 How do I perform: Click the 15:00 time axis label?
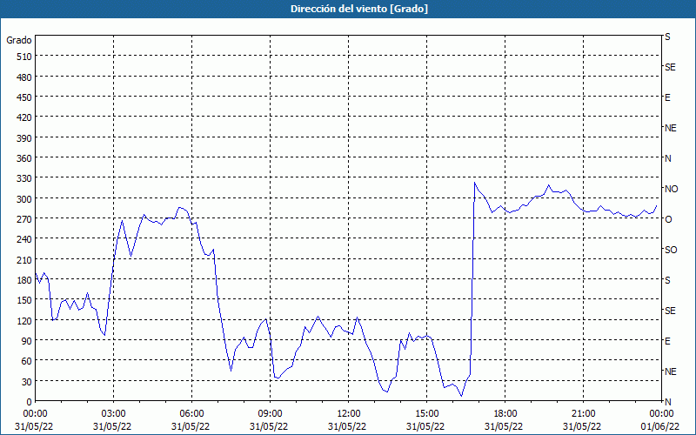(x=427, y=414)
